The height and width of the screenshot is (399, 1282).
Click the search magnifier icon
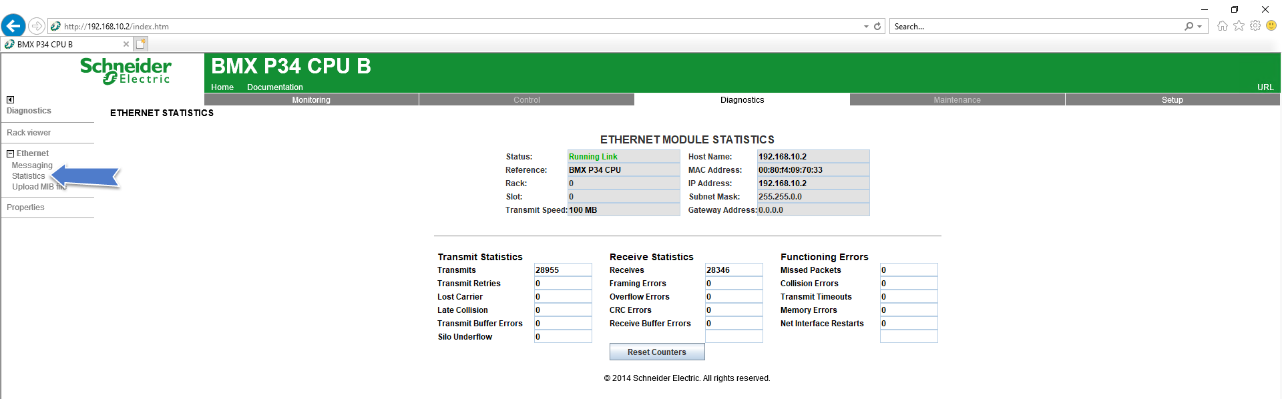(x=1189, y=26)
